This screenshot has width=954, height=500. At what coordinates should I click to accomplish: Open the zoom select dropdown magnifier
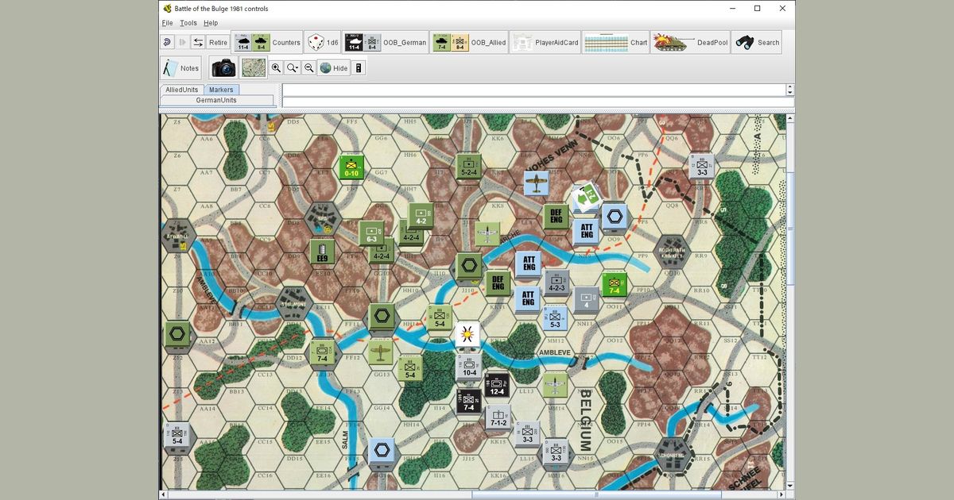click(x=291, y=67)
